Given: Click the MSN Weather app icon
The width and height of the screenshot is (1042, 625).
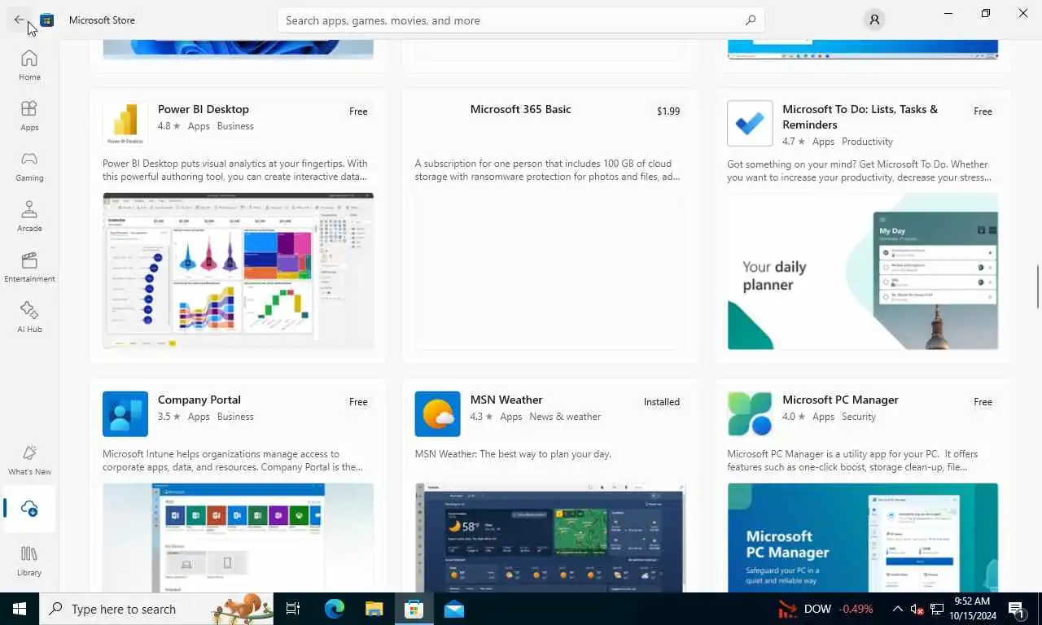Looking at the screenshot, I should coord(437,414).
